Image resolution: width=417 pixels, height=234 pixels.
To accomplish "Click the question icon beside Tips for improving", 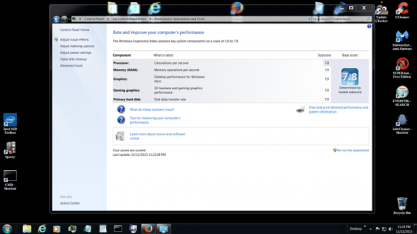I will pyautogui.click(x=121, y=120).
